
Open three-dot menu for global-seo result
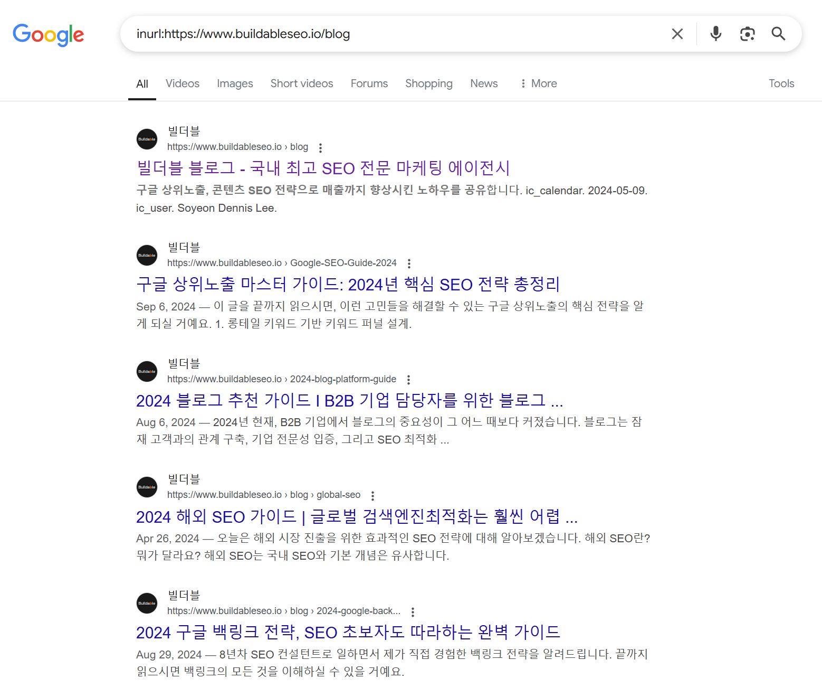coord(372,496)
